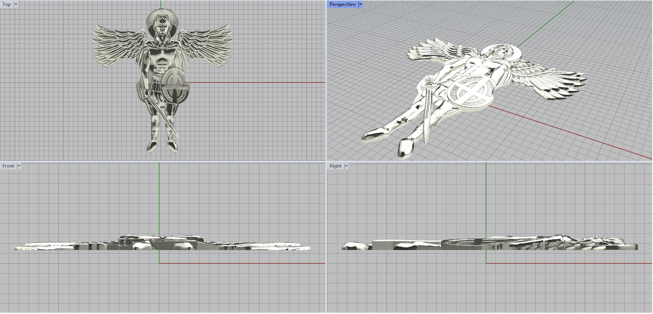Select the relief model in Front view
This screenshot has width=653, height=314.
[163, 243]
